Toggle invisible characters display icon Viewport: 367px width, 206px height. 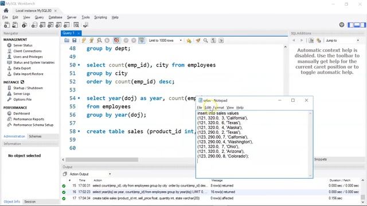pos(213,41)
